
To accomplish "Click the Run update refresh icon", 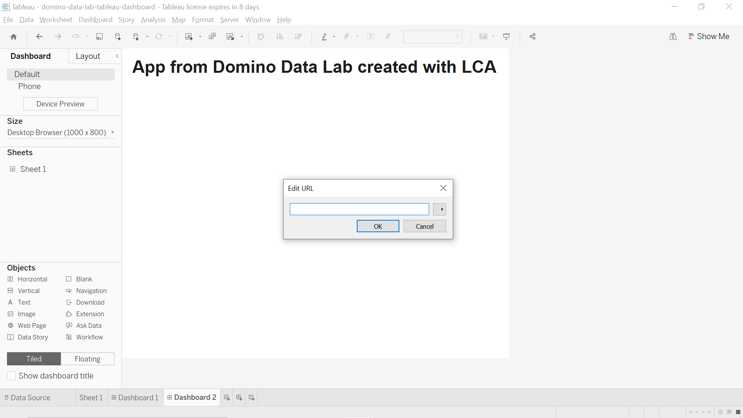I will (159, 36).
